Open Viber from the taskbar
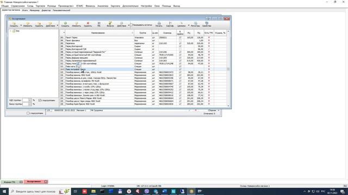The width and height of the screenshot is (348, 195). tap(147, 191)
